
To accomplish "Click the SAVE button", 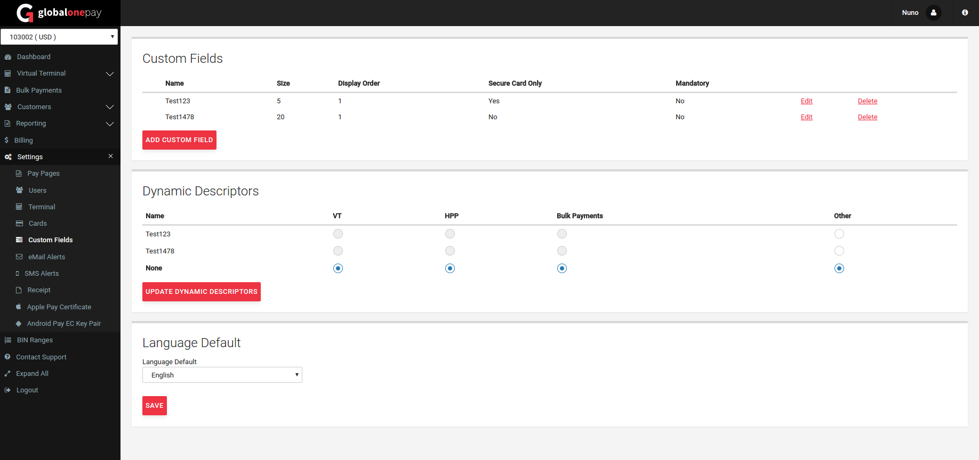I will 155,406.
